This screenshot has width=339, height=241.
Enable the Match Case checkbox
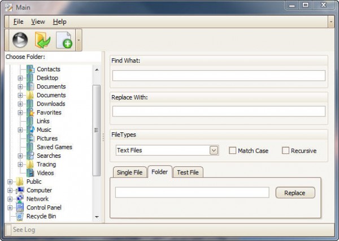point(232,150)
